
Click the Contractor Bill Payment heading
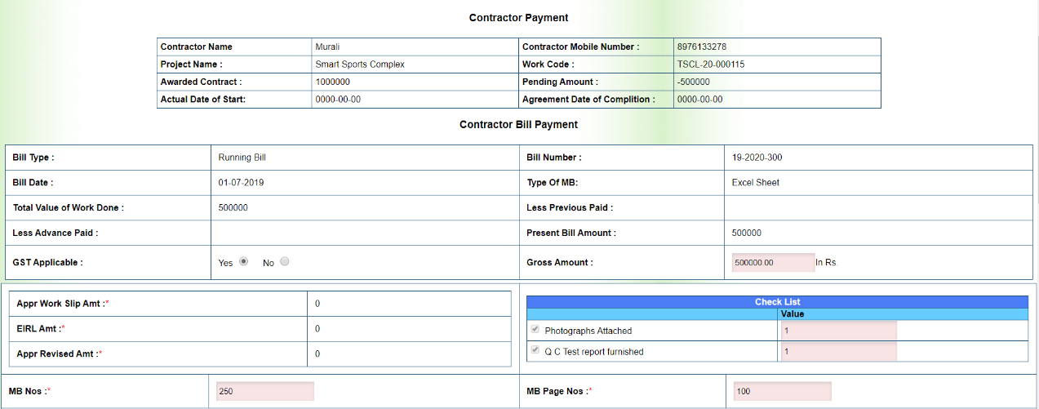pos(518,125)
